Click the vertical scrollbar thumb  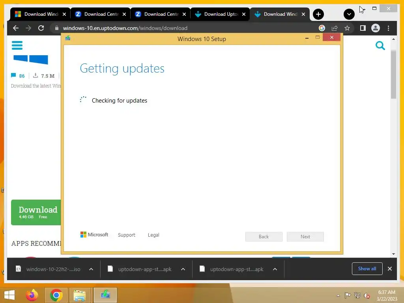coord(393,75)
